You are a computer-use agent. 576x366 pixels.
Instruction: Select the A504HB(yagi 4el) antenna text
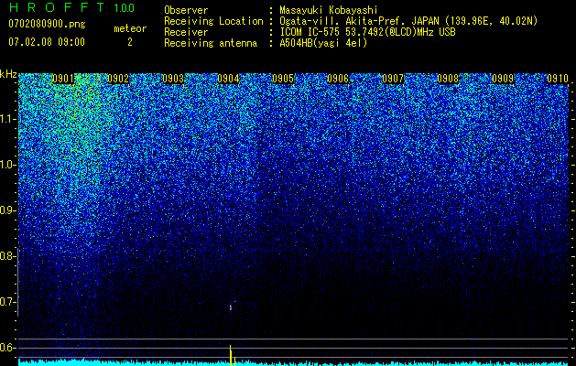point(323,43)
